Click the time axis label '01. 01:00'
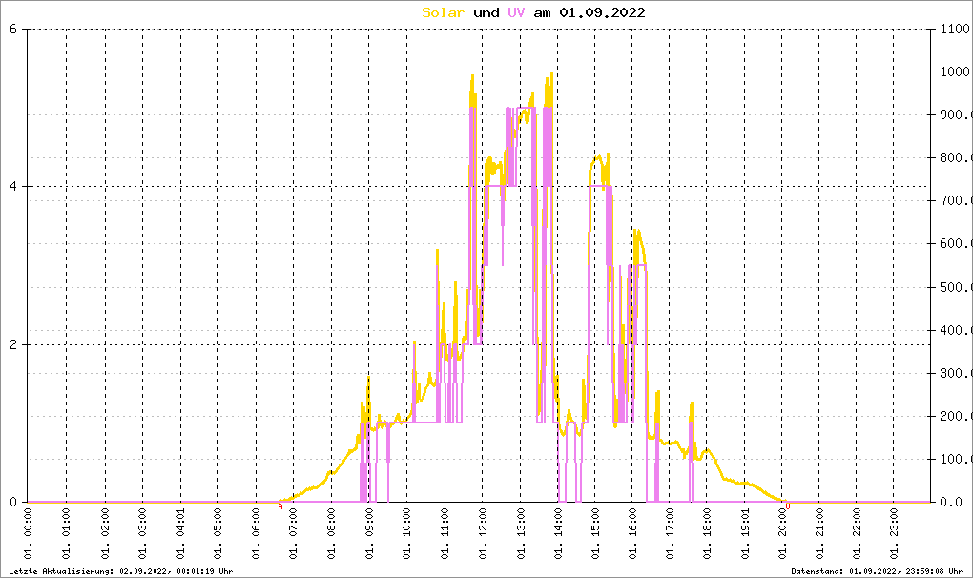 click(67, 533)
